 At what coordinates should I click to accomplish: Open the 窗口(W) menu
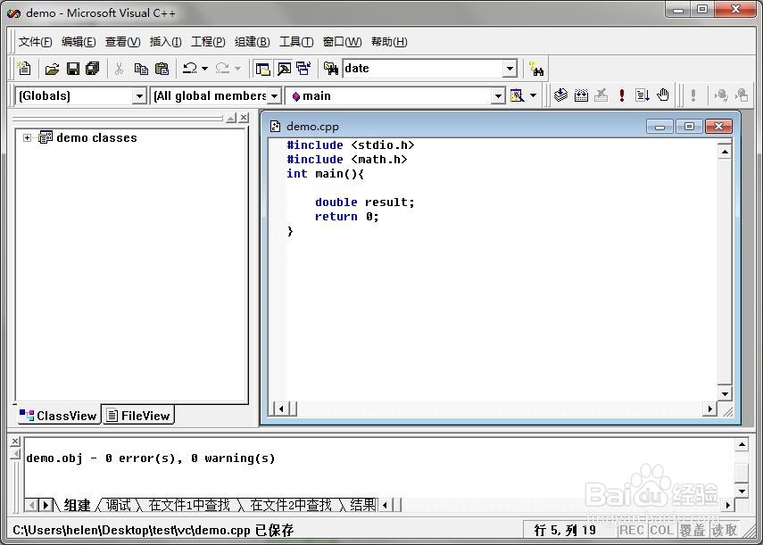[342, 42]
